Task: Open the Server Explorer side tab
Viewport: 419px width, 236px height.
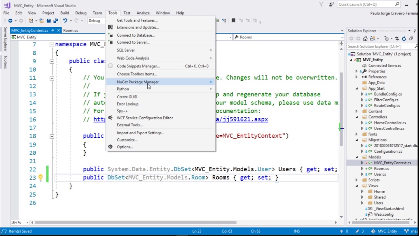Action: tap(5, 39)
